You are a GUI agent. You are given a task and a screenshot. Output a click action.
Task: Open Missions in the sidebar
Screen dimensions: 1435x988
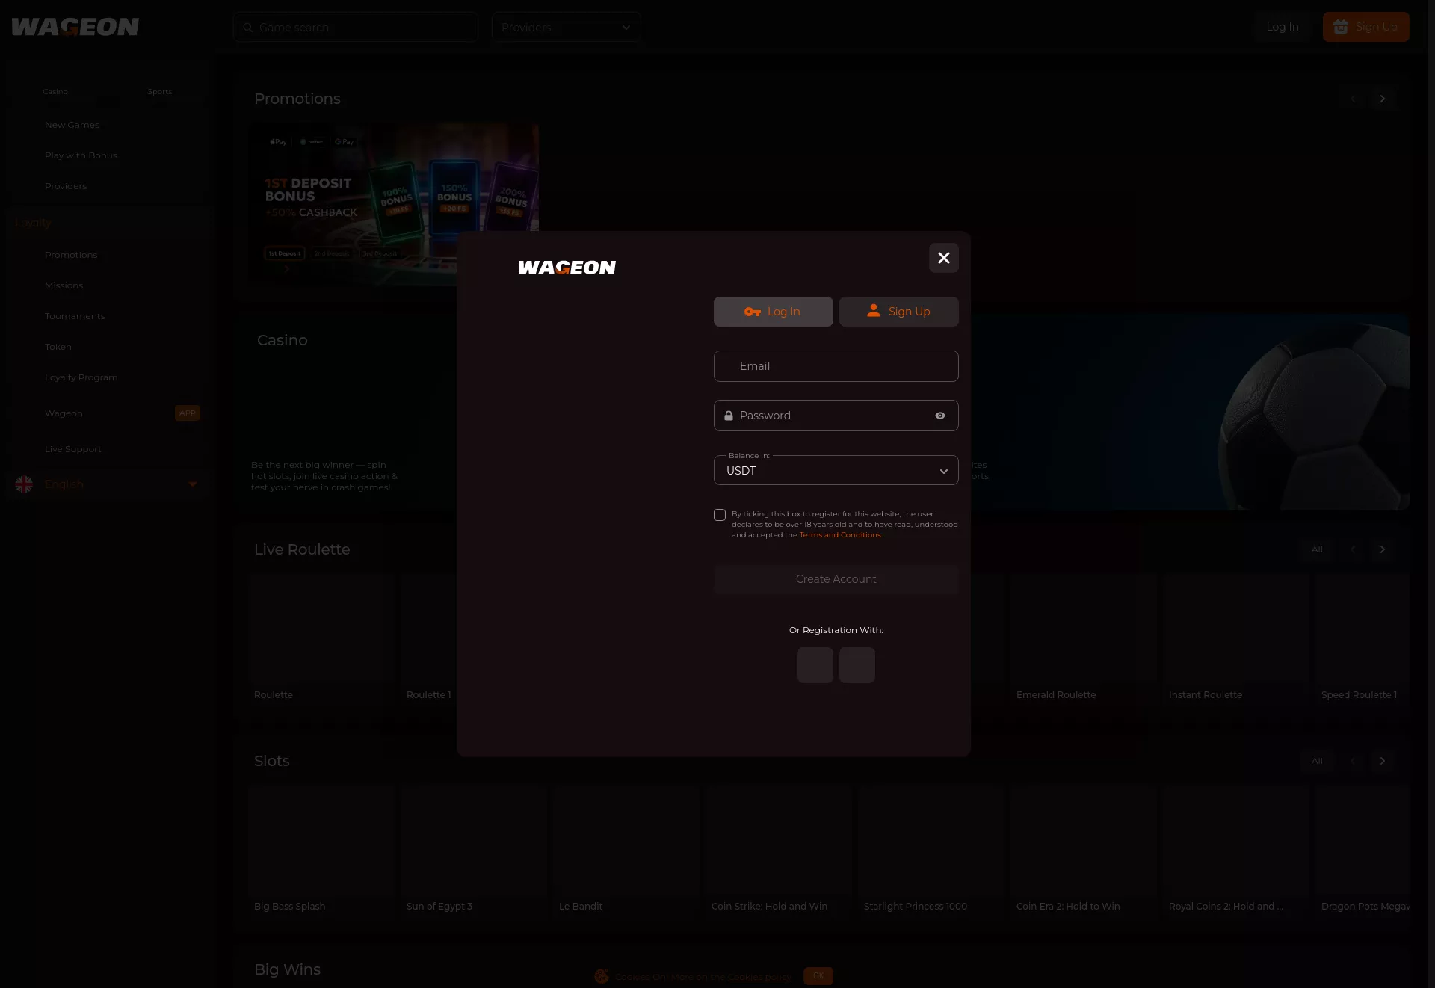tap(64, 285)
